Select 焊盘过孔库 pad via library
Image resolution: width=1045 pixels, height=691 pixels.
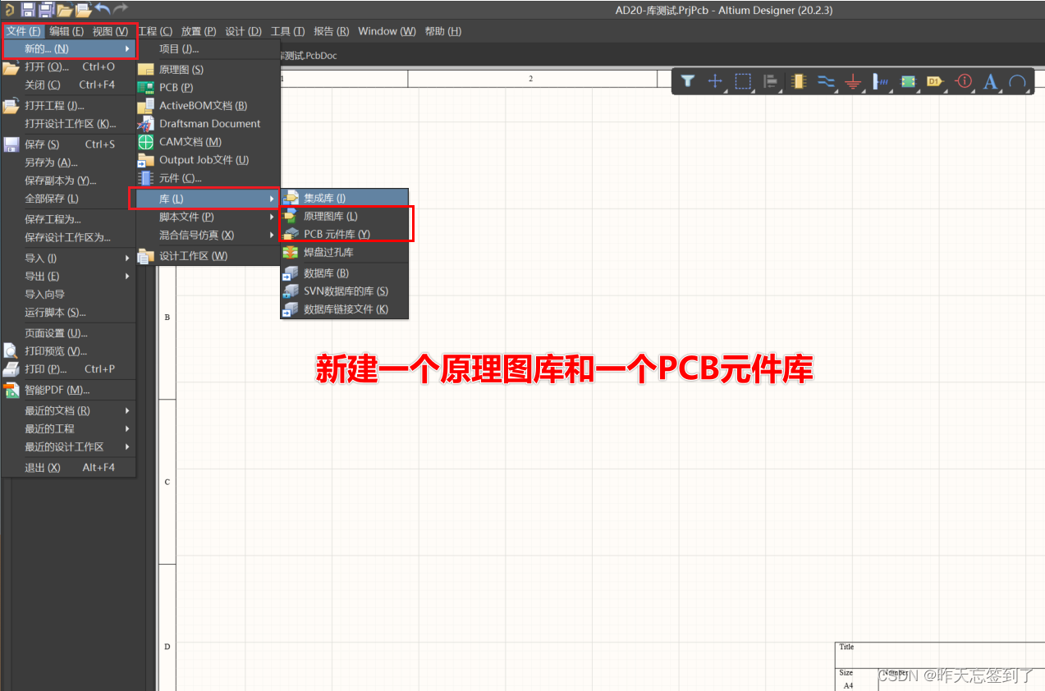click(x=345, y=253)
